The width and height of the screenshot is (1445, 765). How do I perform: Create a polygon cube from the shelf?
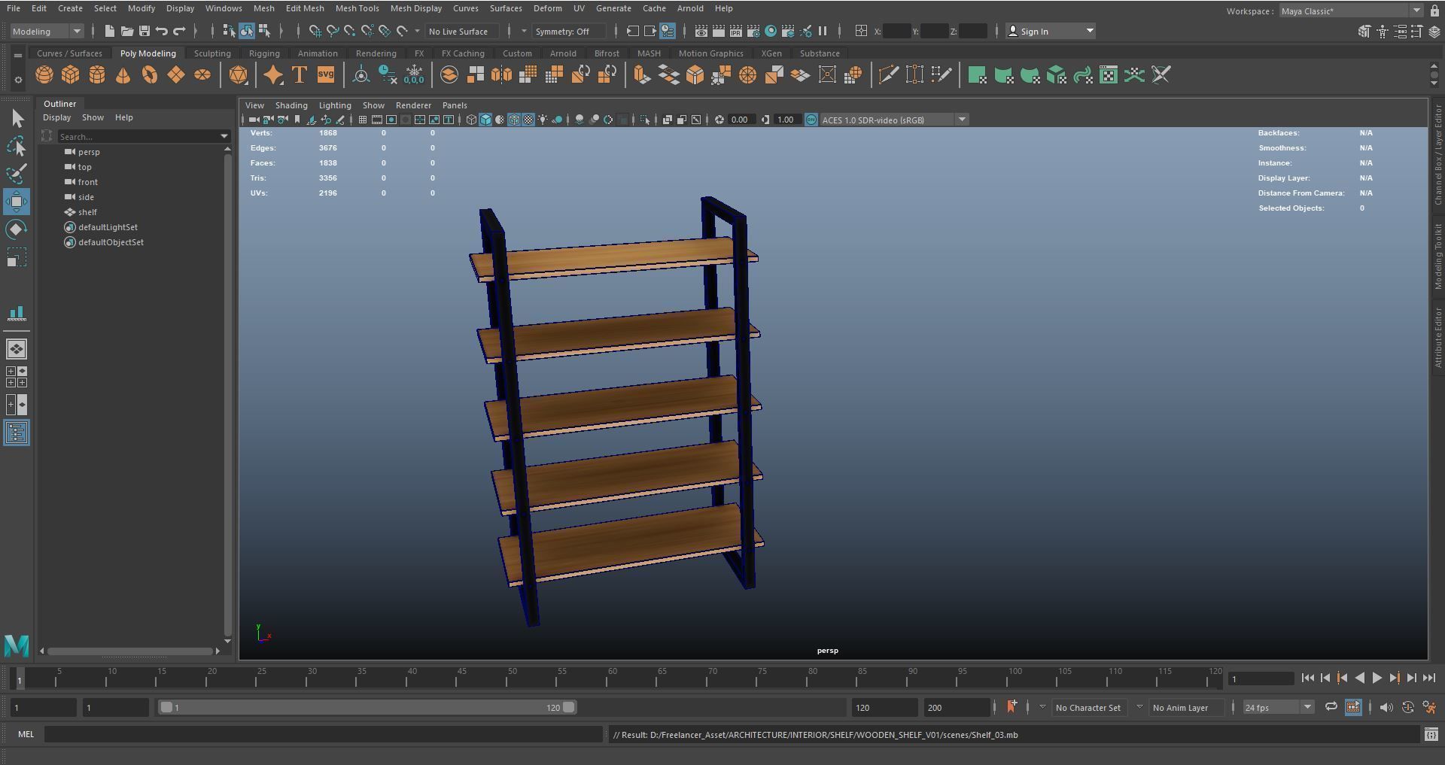(71, 74)
